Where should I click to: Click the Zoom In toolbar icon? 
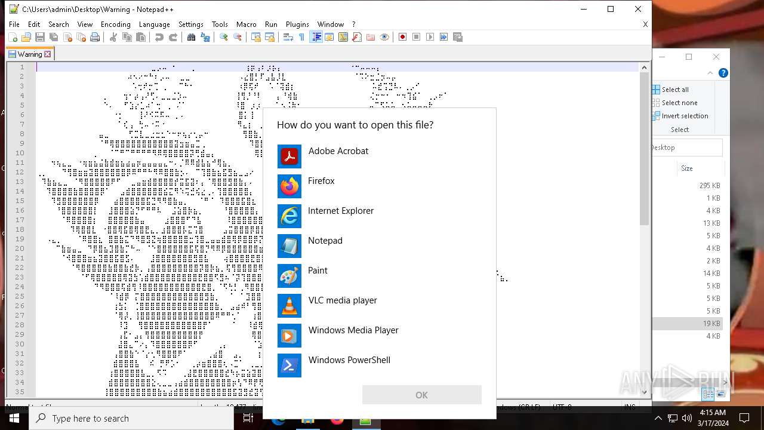click(224, 37)
